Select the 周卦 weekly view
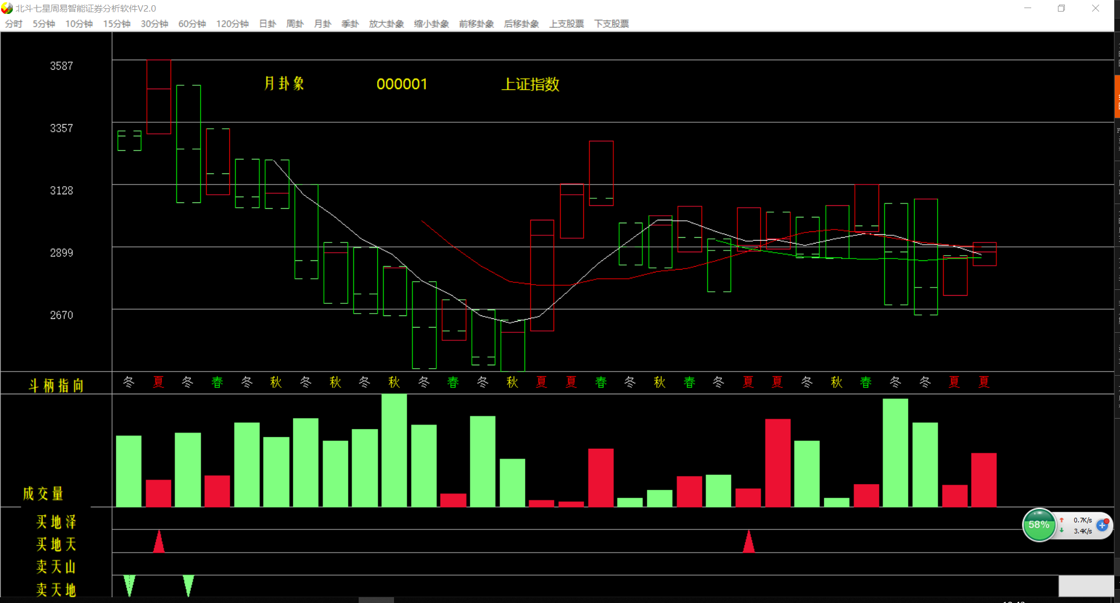The width and height of the screenshot is (1120, 603). [295, 24]
